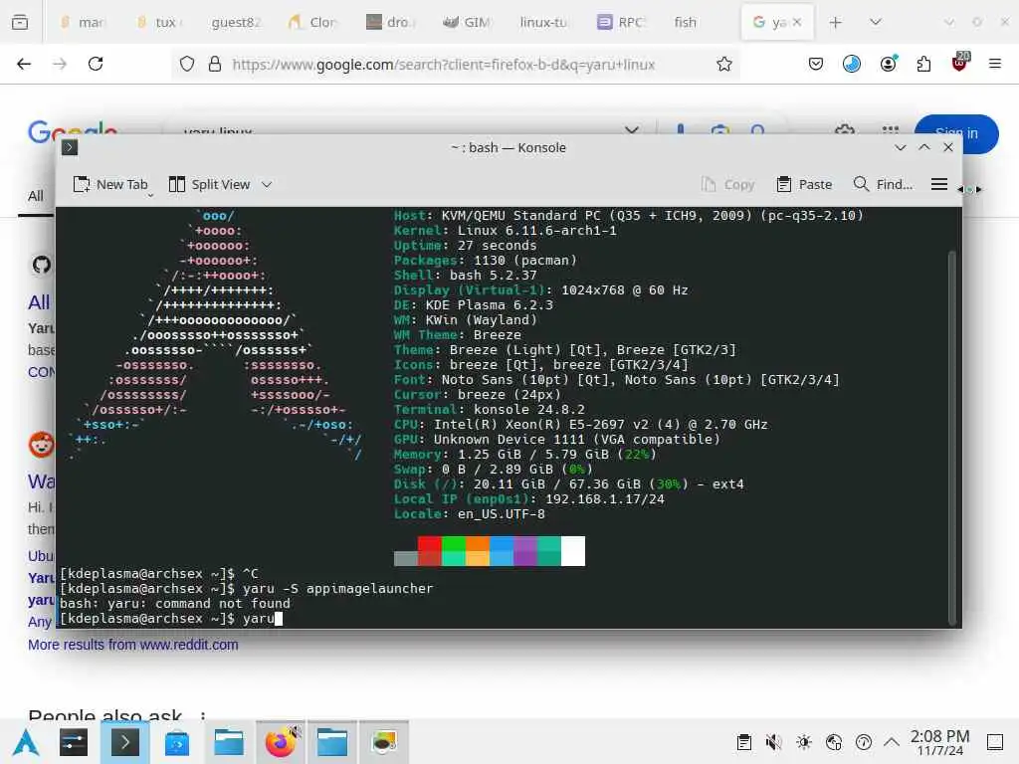
Task: Click the Firefox URL address field
Action: pyautogui.click(x=443, y=65)
